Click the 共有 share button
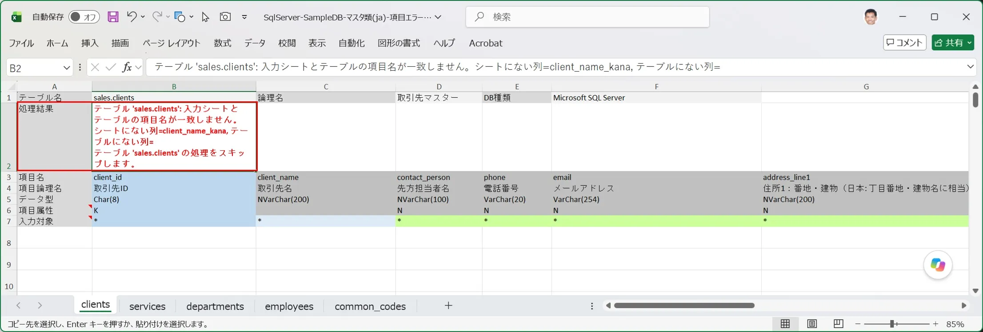This screenshot has width=983, height=332. [953, 43]
